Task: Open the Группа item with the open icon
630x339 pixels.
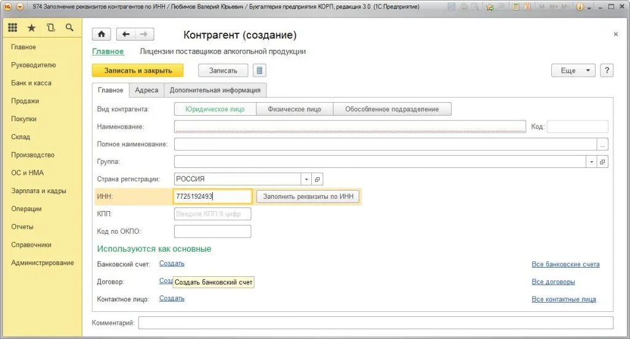Action: 602,162
